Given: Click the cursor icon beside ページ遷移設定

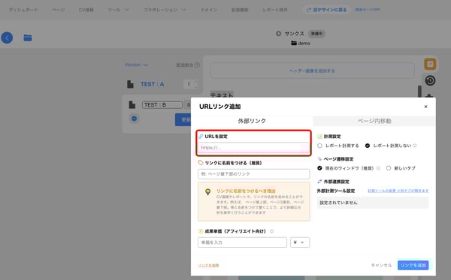Looking at the screenshot, I should pos(319,159).
